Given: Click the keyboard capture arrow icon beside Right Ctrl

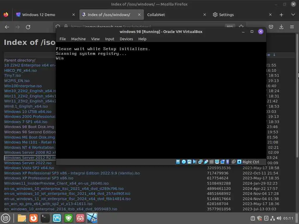Looking at the screenshot, I should coord(239,162).
